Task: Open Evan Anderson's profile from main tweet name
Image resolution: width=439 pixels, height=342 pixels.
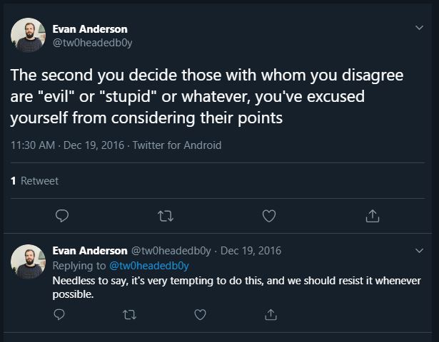Action: (x=90, y=28)
